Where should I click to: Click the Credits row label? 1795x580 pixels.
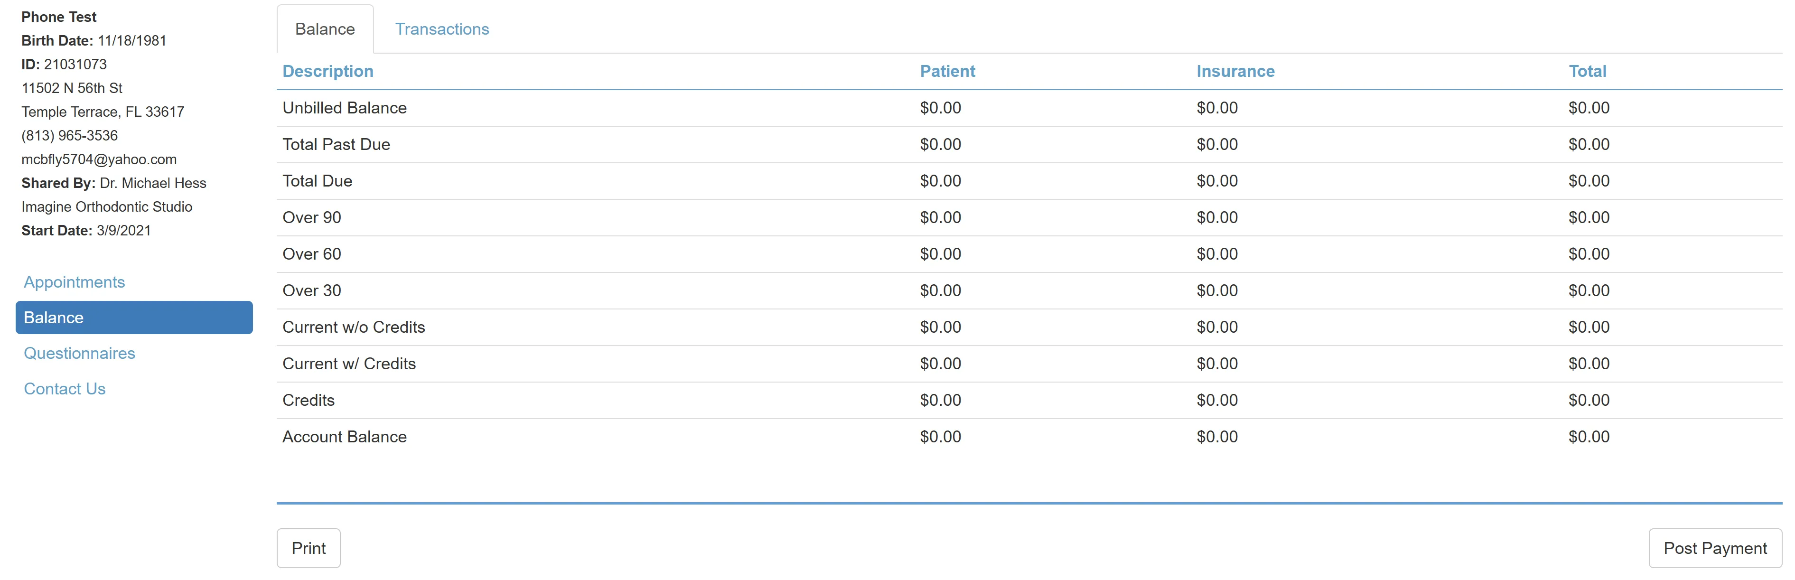(x=308, y=400)
